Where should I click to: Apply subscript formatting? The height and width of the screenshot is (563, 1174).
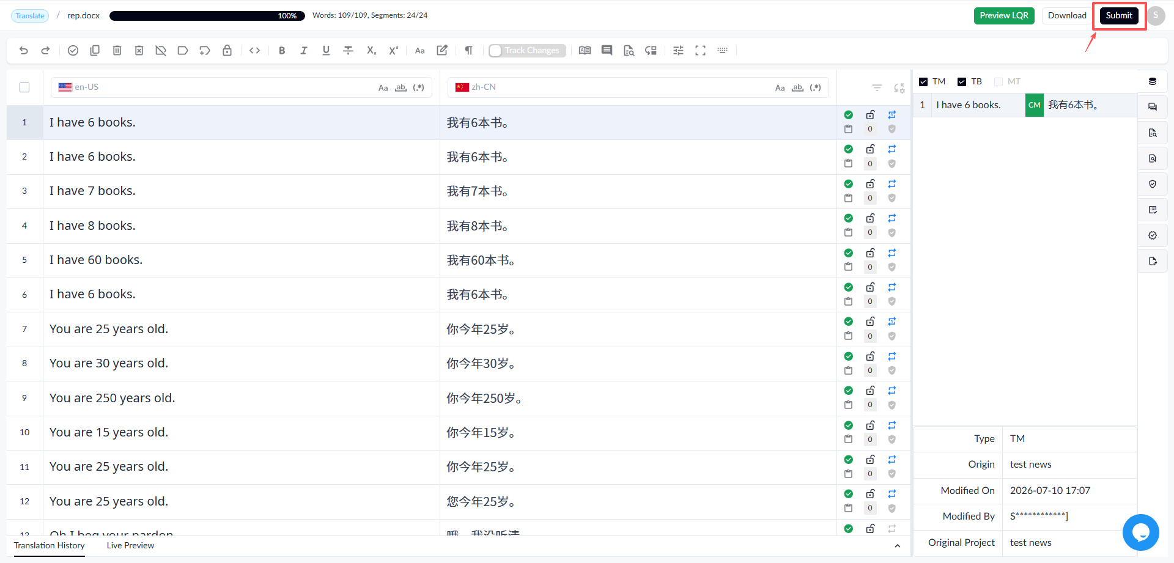tap(371, 51)
